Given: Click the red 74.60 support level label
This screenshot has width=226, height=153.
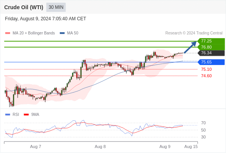Looking at the screenshot, I should (x=206, y=76).
